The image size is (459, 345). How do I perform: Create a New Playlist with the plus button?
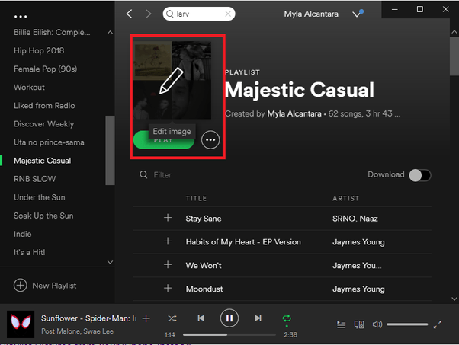coord(21,286)
